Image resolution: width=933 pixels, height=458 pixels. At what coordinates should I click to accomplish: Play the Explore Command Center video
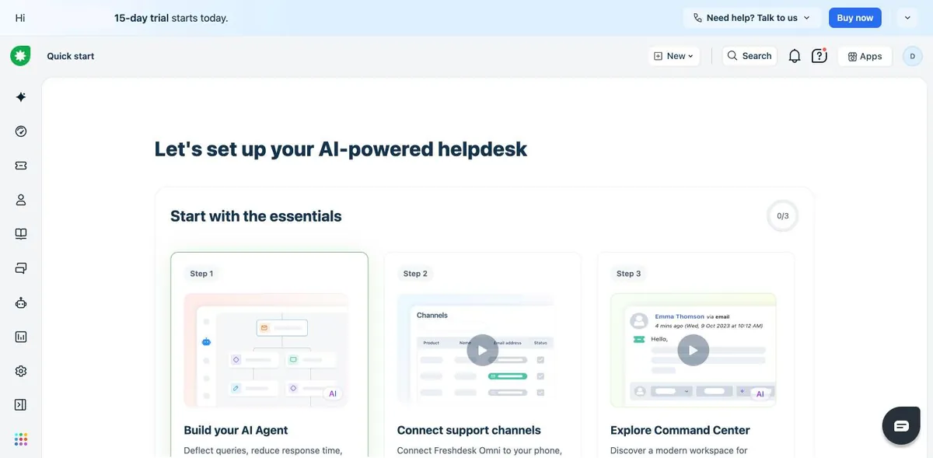[x=694, y=350]
